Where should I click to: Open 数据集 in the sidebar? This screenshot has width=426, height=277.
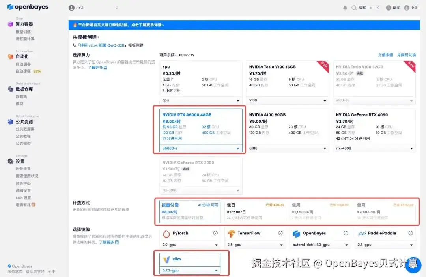(x=21, y=96)
